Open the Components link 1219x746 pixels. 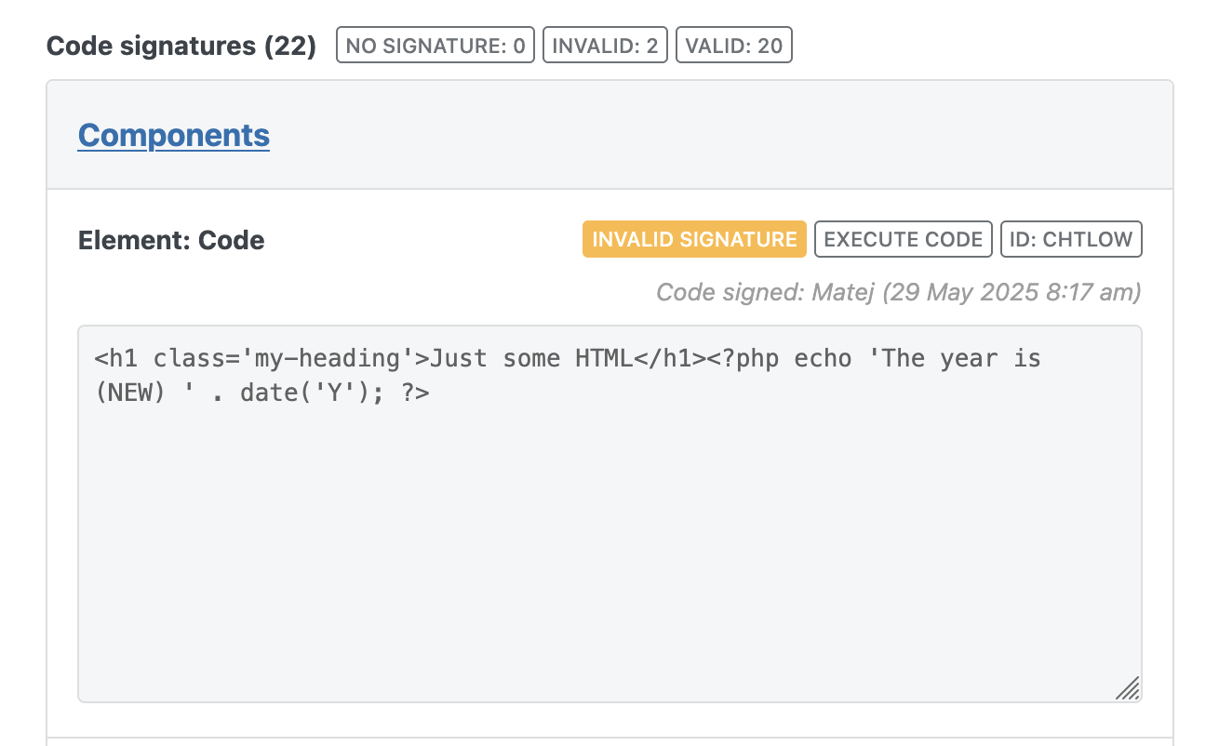click(x=174, y=135)
